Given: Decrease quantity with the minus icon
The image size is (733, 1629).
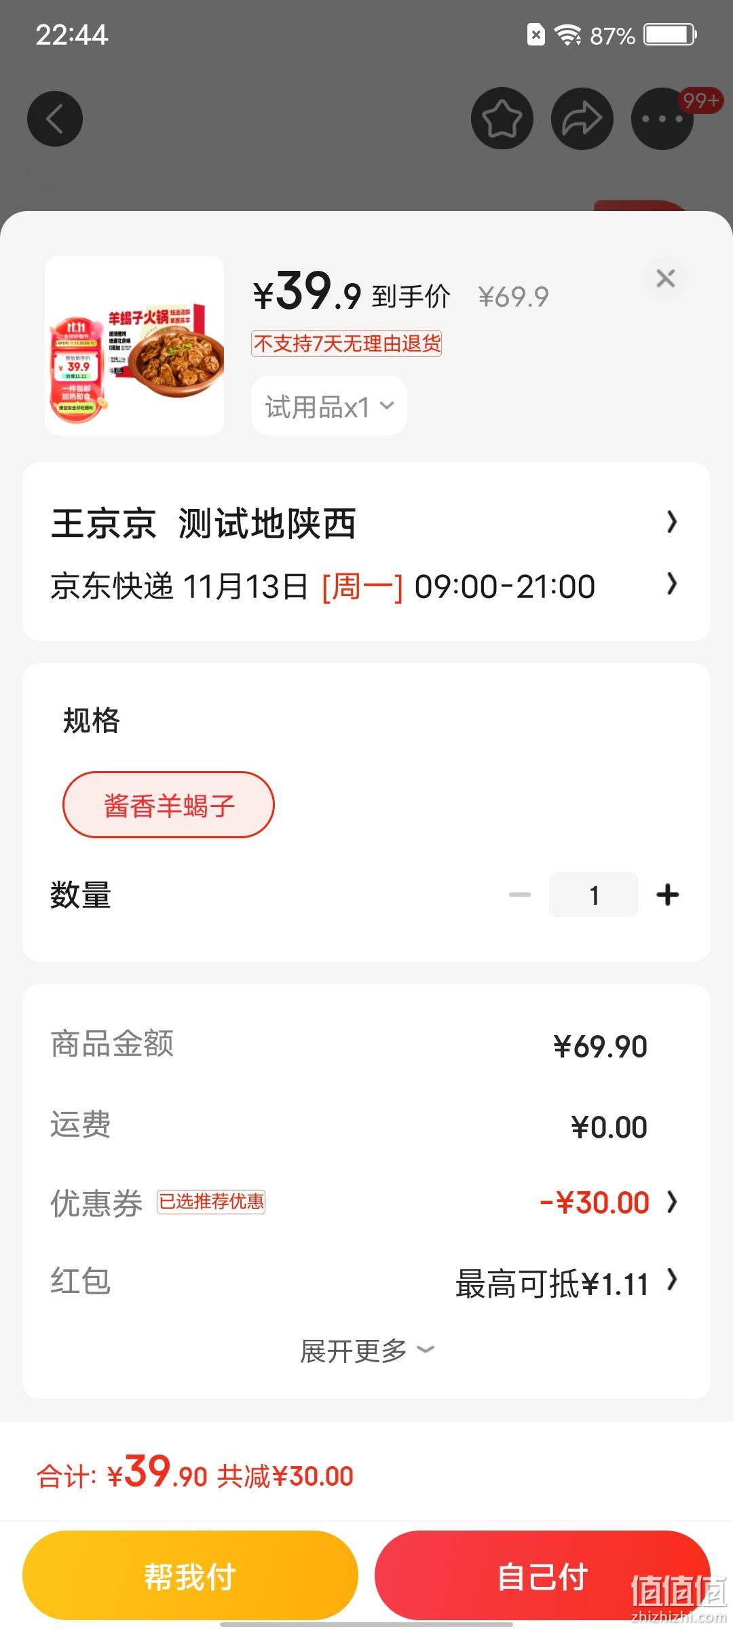Looking at the screenshot, I should [x=520, y=895].
